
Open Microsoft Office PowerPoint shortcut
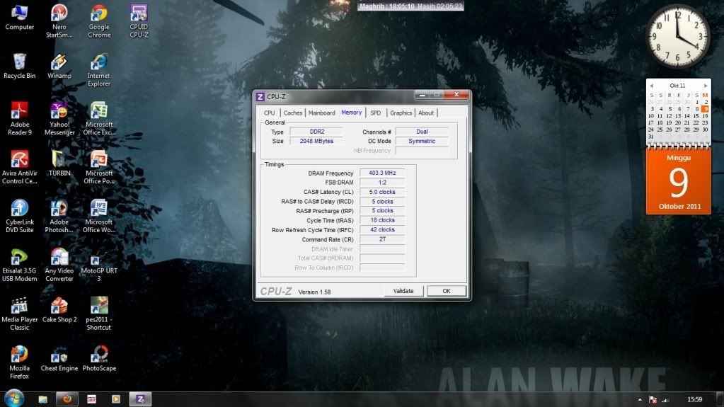[99, 168]
